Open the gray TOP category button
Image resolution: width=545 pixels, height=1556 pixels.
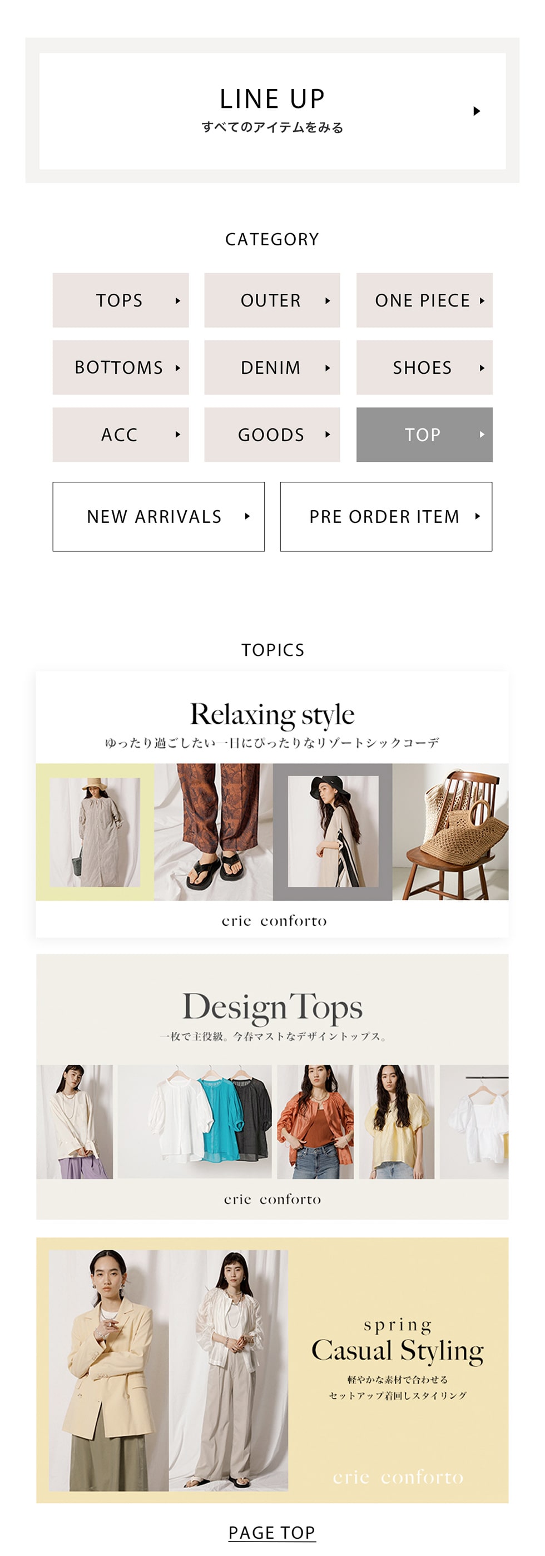[424, 434]
